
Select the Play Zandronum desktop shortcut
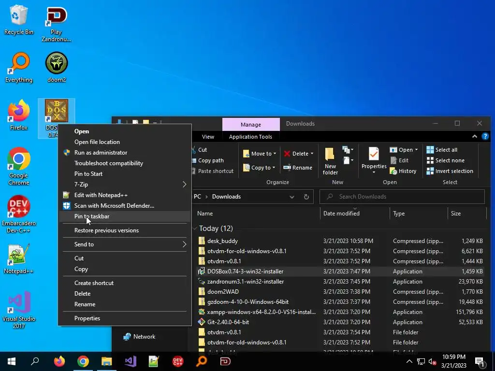coord(56,24)
